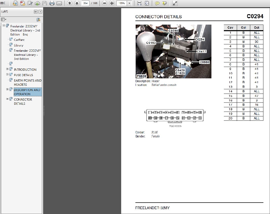Click the Create PDF icon
The width and height of the screenshot is (270, 214).
(23, 3)
